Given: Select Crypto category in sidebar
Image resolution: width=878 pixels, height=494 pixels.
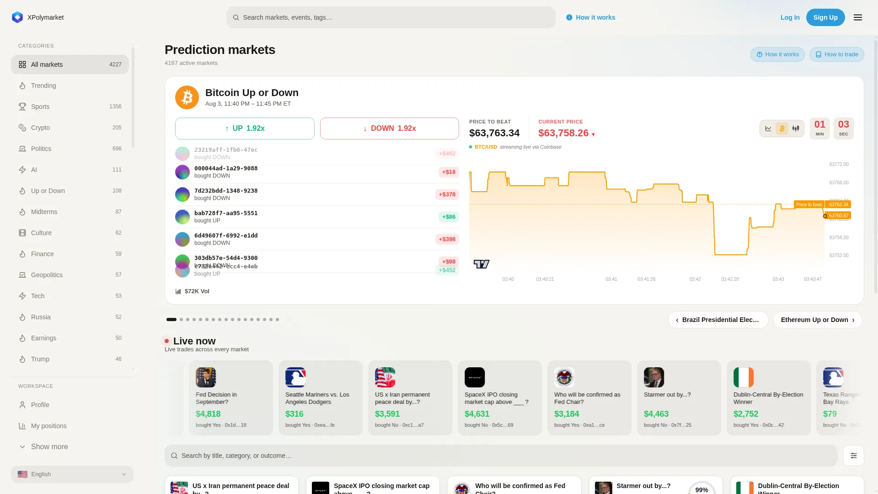Looking at the screenshot, I should pos(70,128).
